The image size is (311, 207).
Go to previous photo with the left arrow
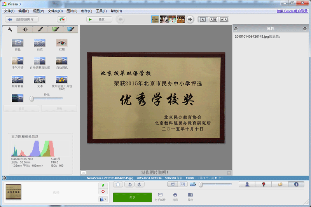click(121, 19)
